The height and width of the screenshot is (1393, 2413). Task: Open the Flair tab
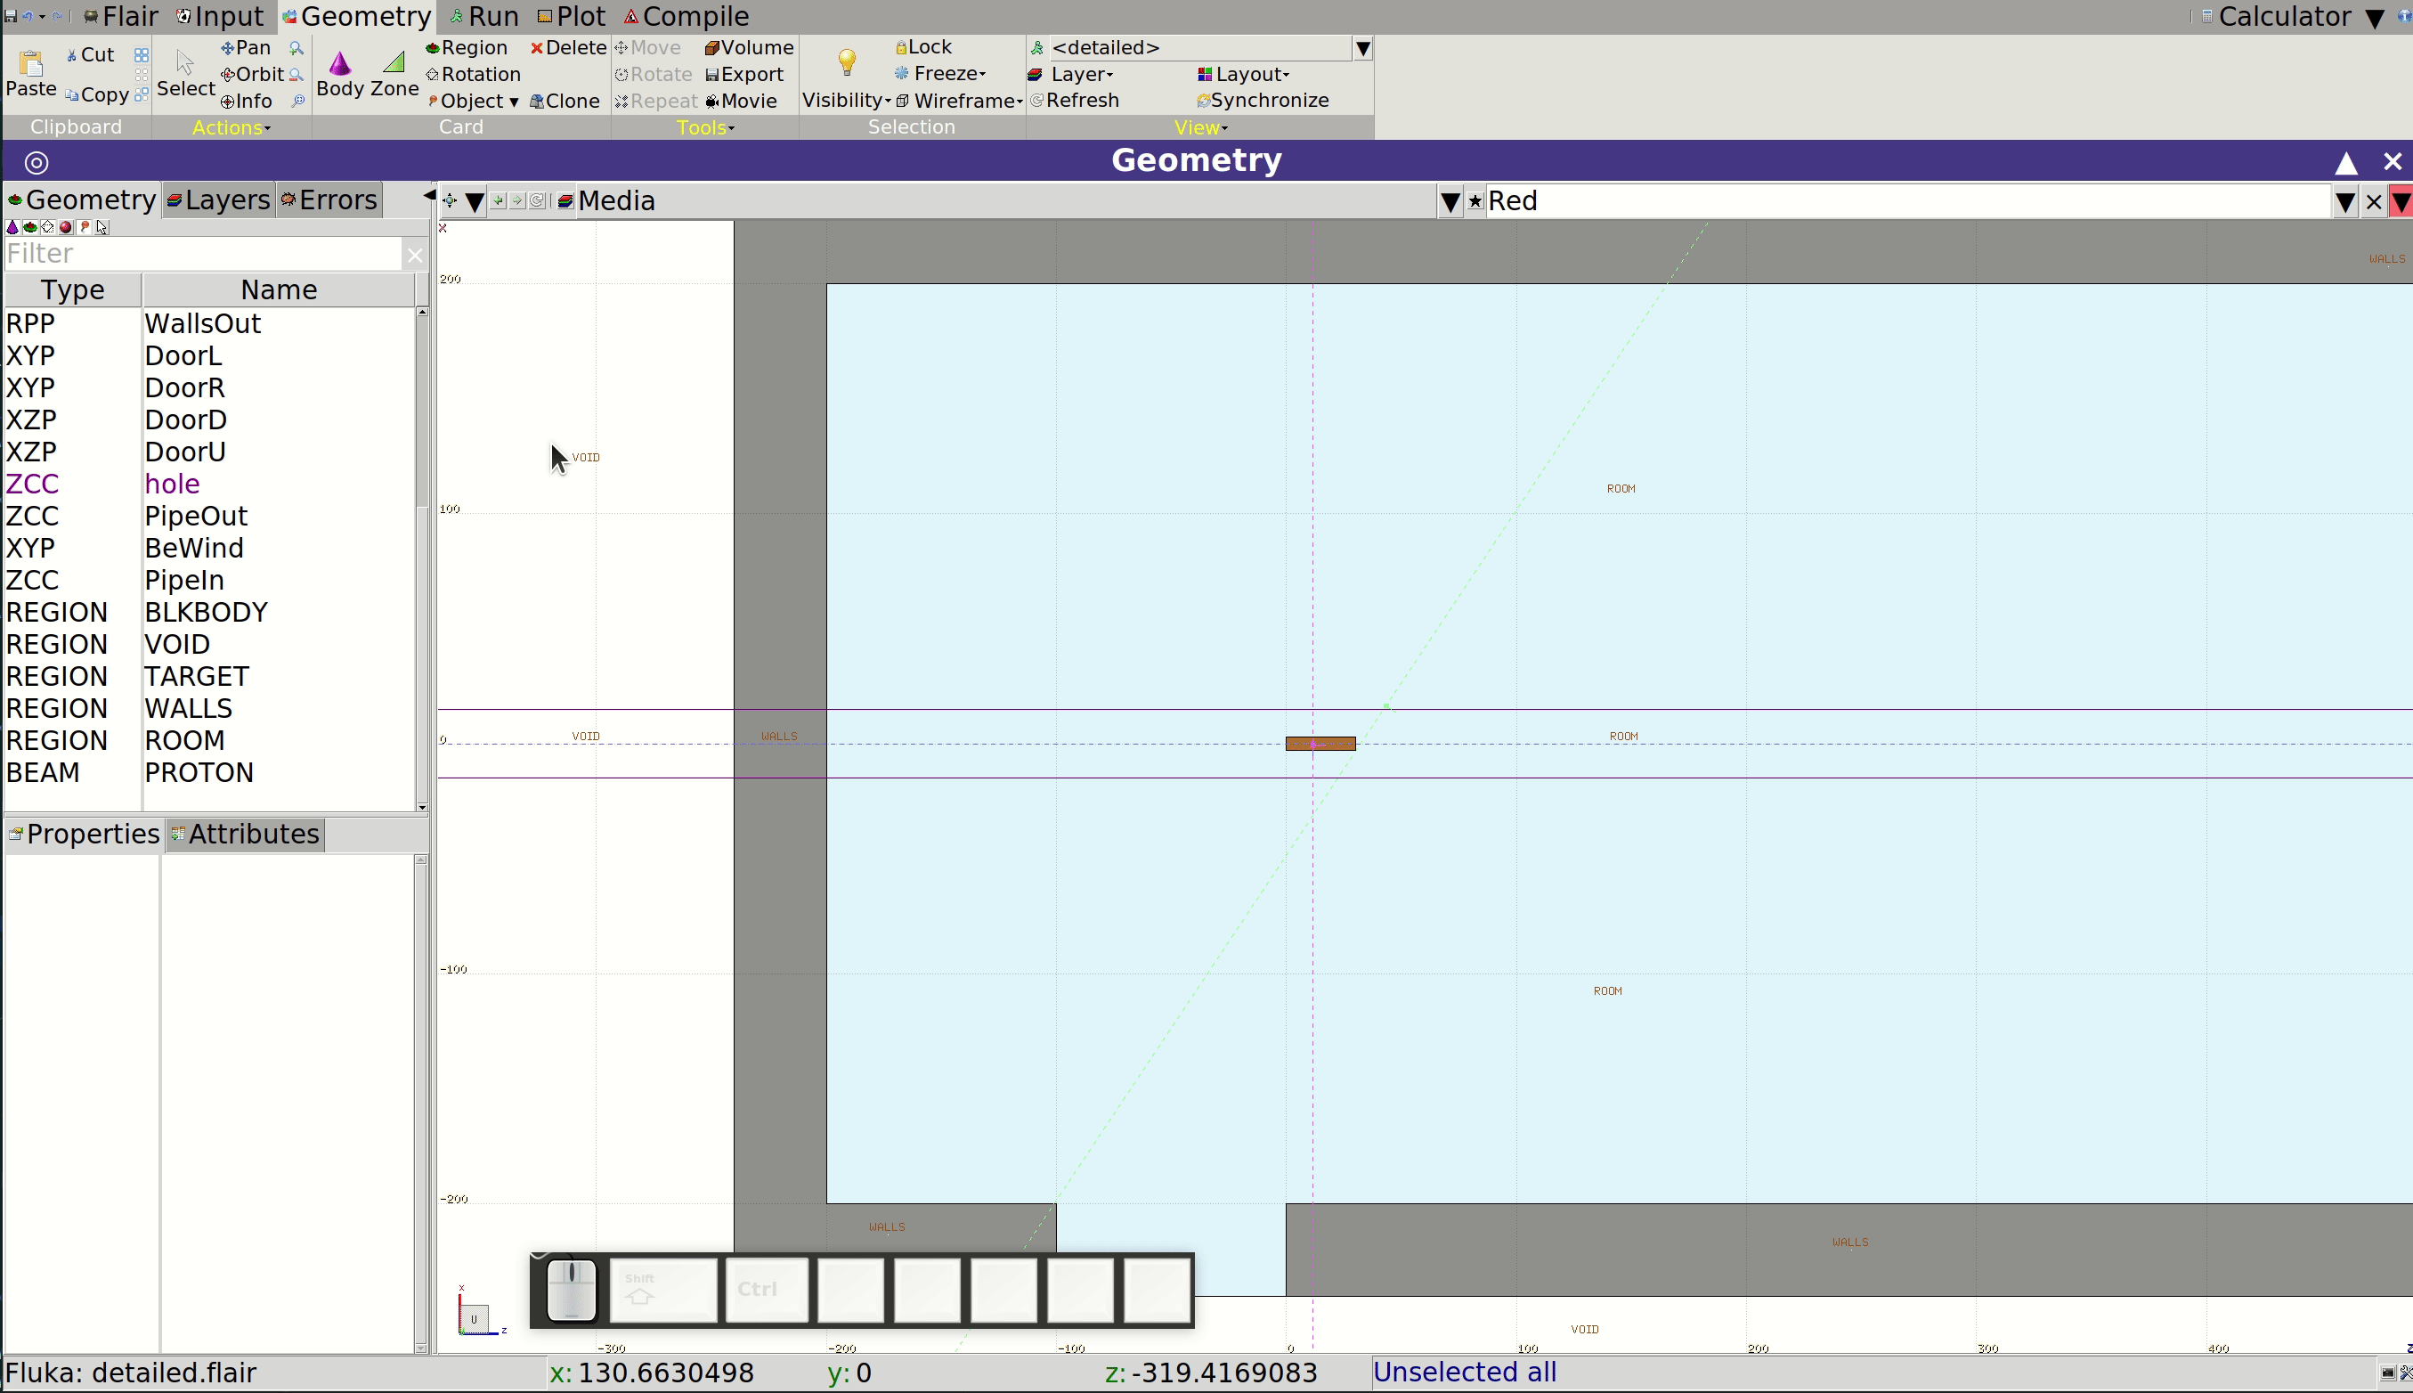click(120, 16)
